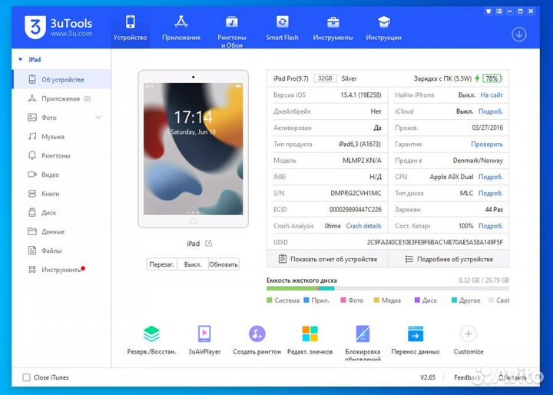Open Создать рингтон ringtone maker

pyautogui.click(x=257, y=334)
